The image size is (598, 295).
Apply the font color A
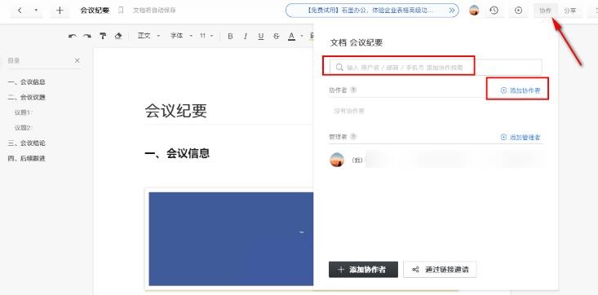(291, 36)
